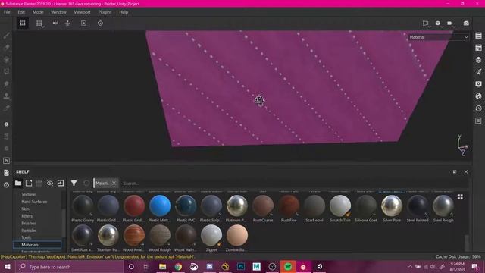Open the Shader Settings globe icon
Viewport: 485px width, 273px height.
pos(478,96)
